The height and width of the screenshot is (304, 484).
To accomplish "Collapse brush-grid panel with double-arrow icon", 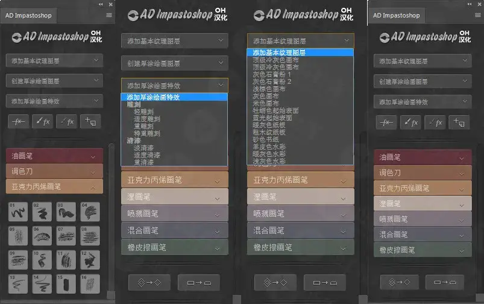I will point(101,4).
